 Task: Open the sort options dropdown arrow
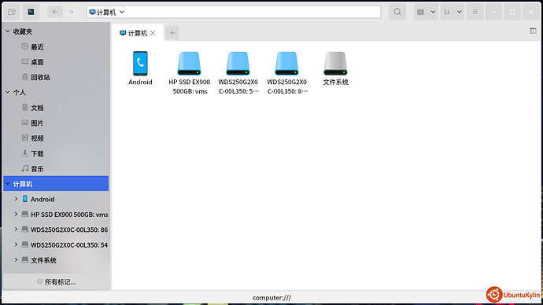460,12
